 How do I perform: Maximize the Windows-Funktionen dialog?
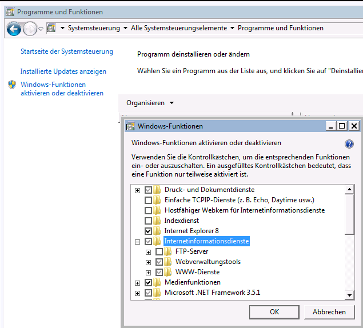click(x=342, y=126)
